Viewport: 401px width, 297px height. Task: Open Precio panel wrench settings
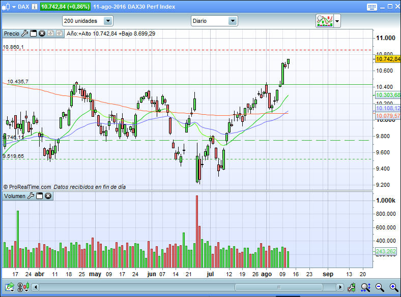tap(24, 34)
